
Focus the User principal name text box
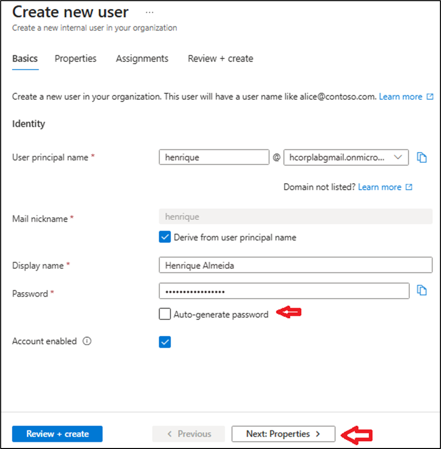(214, 158)
